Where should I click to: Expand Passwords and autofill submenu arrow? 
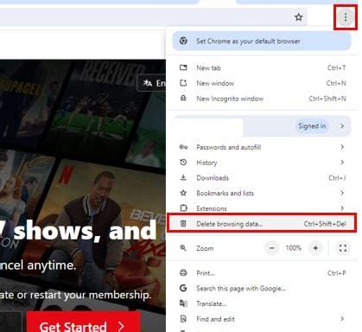click(x=342, y=147)
